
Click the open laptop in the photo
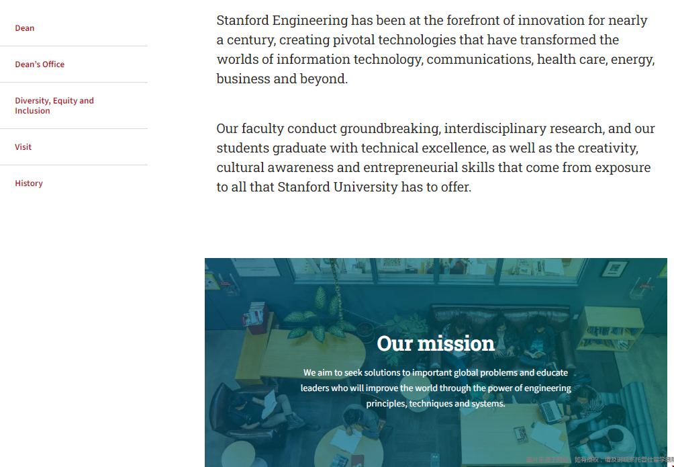tap(550, 411)
